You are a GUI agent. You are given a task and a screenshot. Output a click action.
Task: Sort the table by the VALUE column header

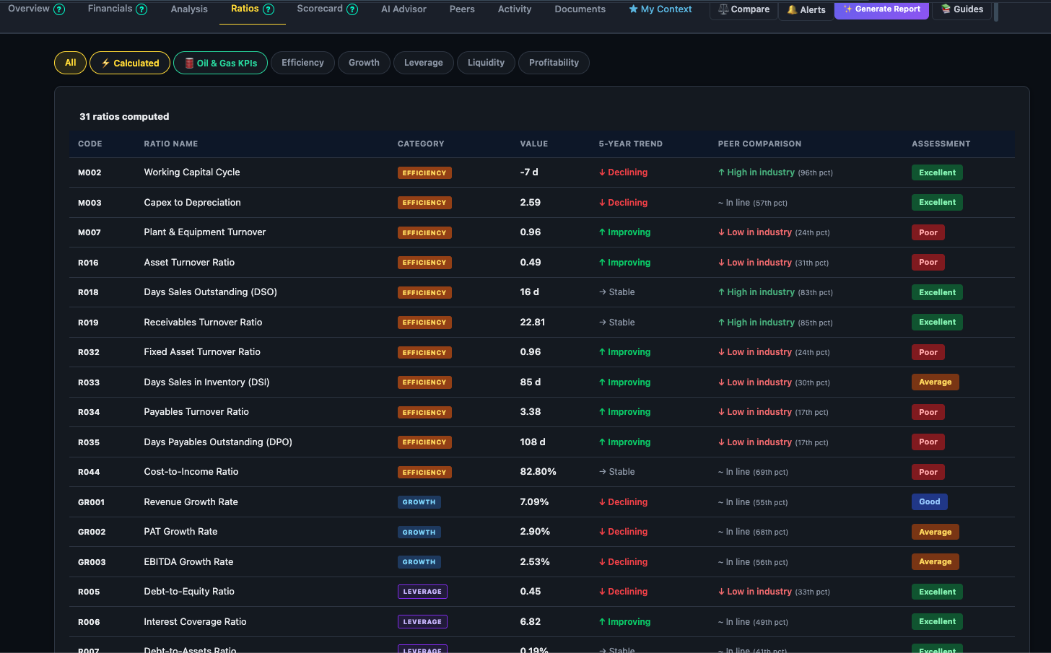tap(534, 144)
